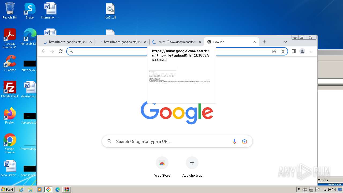Image resolution: width=343 pixels, height=193 pixels.
Task: Select the forcerule.jpg file on desktop
Action: [29, 118]
